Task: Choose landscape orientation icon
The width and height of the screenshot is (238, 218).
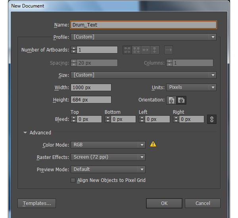Action: point(181,100)
